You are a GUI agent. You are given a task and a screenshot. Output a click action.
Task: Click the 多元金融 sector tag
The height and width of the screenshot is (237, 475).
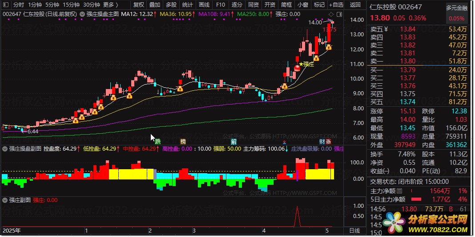tap(456, 8)
